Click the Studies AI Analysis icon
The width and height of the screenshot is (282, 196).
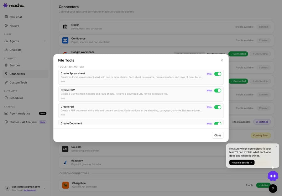tap(6, 122)
